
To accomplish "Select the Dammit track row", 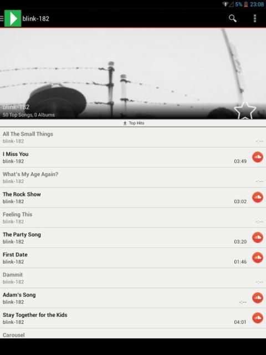I will (133, 278).
